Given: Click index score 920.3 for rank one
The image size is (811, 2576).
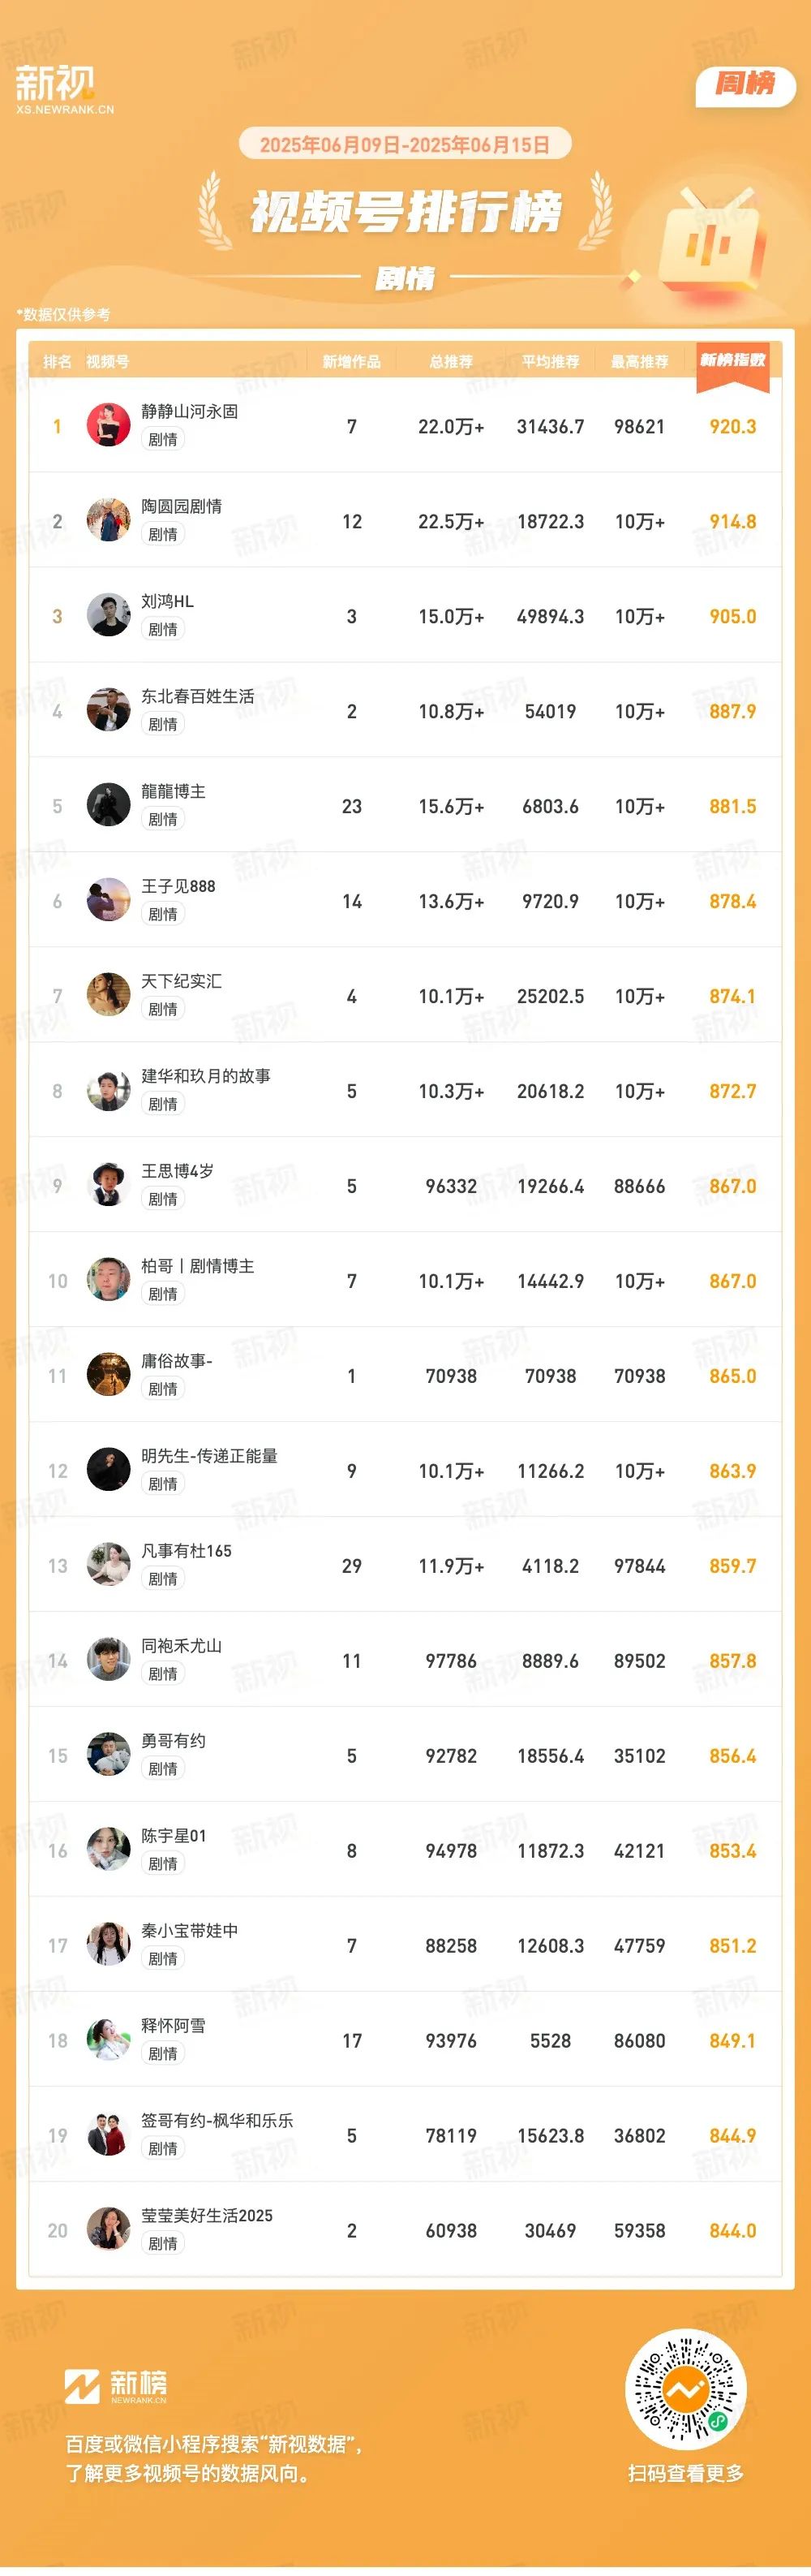Looking at the screenshot, I should [x=732, y=427].
